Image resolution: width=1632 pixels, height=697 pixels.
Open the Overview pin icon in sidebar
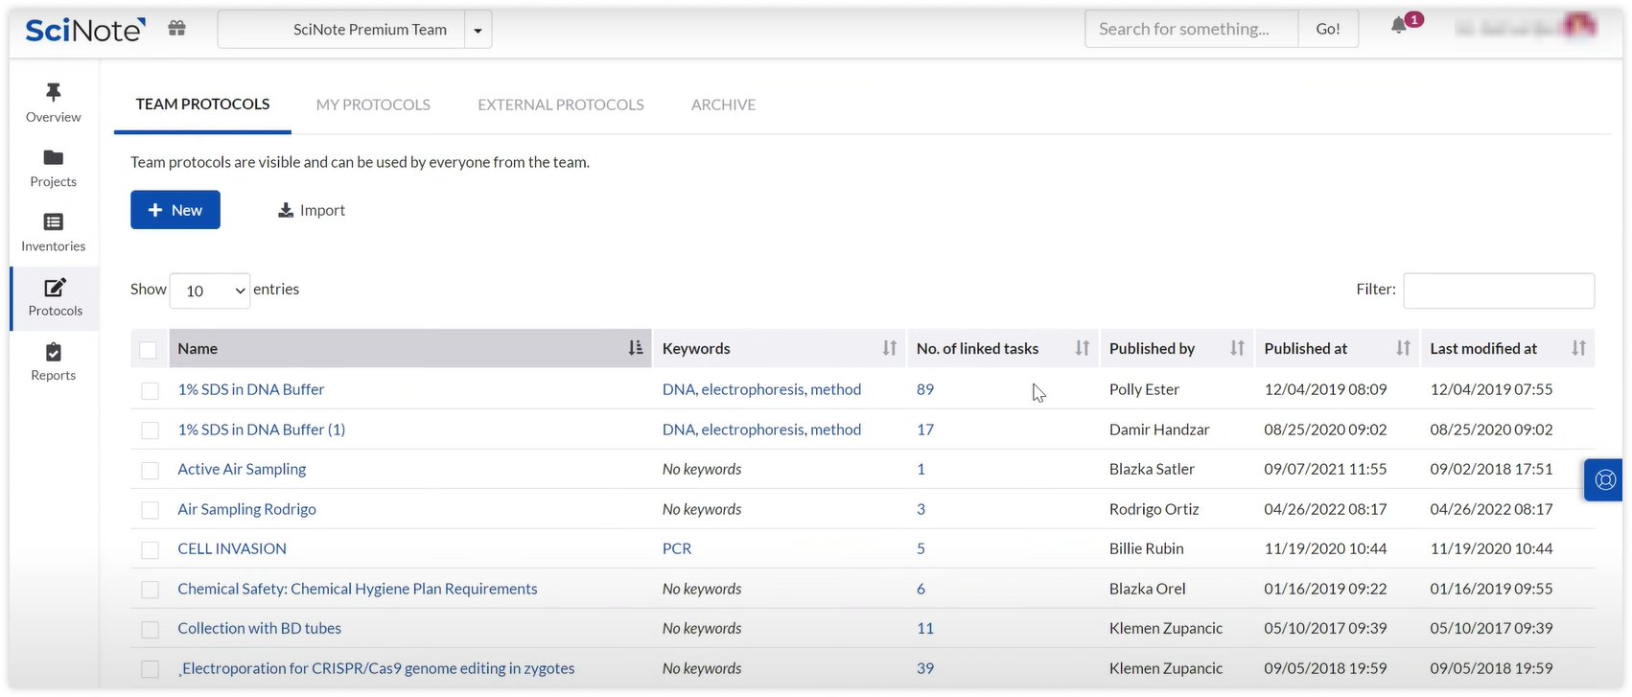pyautogui.click(x=53, y=93)
